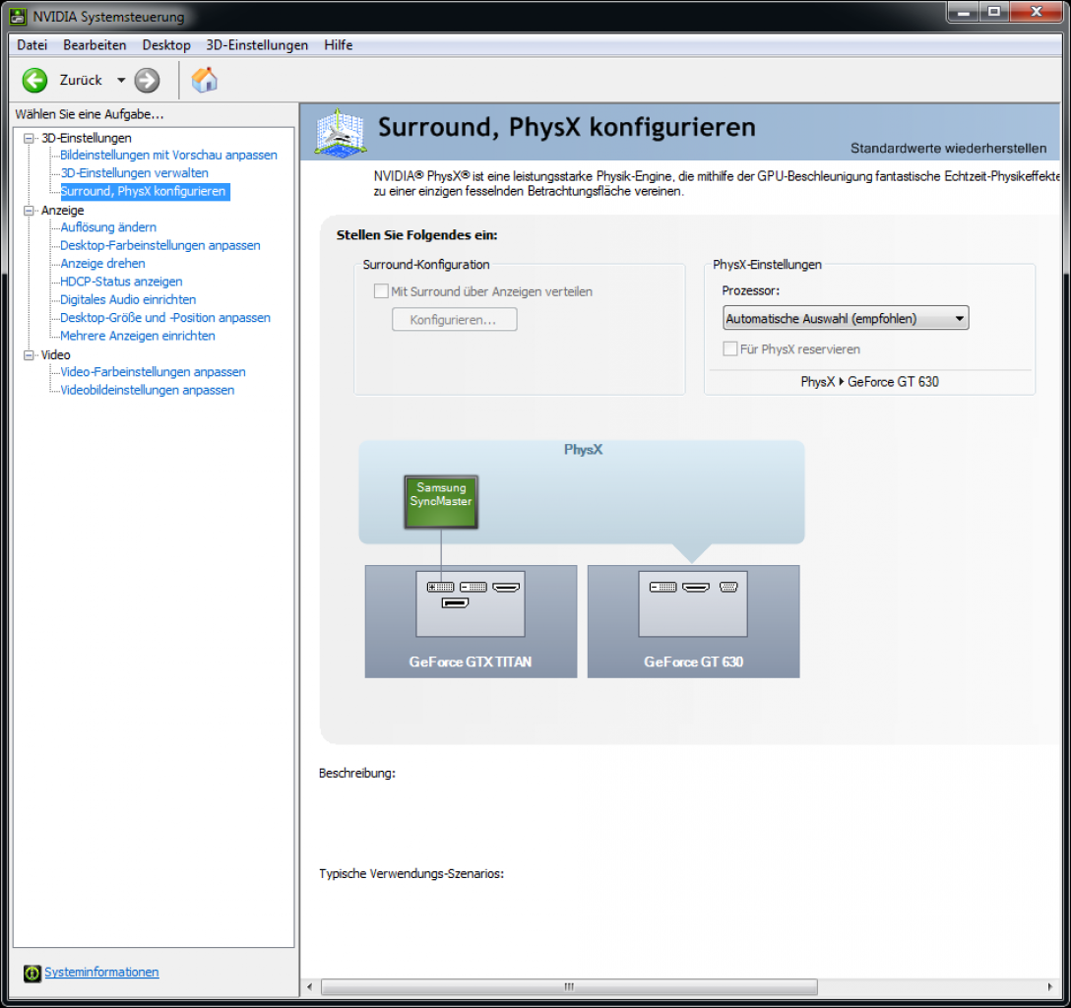1071x1008 pixels.
Task: Click the DVI port on GeForce GT 630
Action: (663, 587)
